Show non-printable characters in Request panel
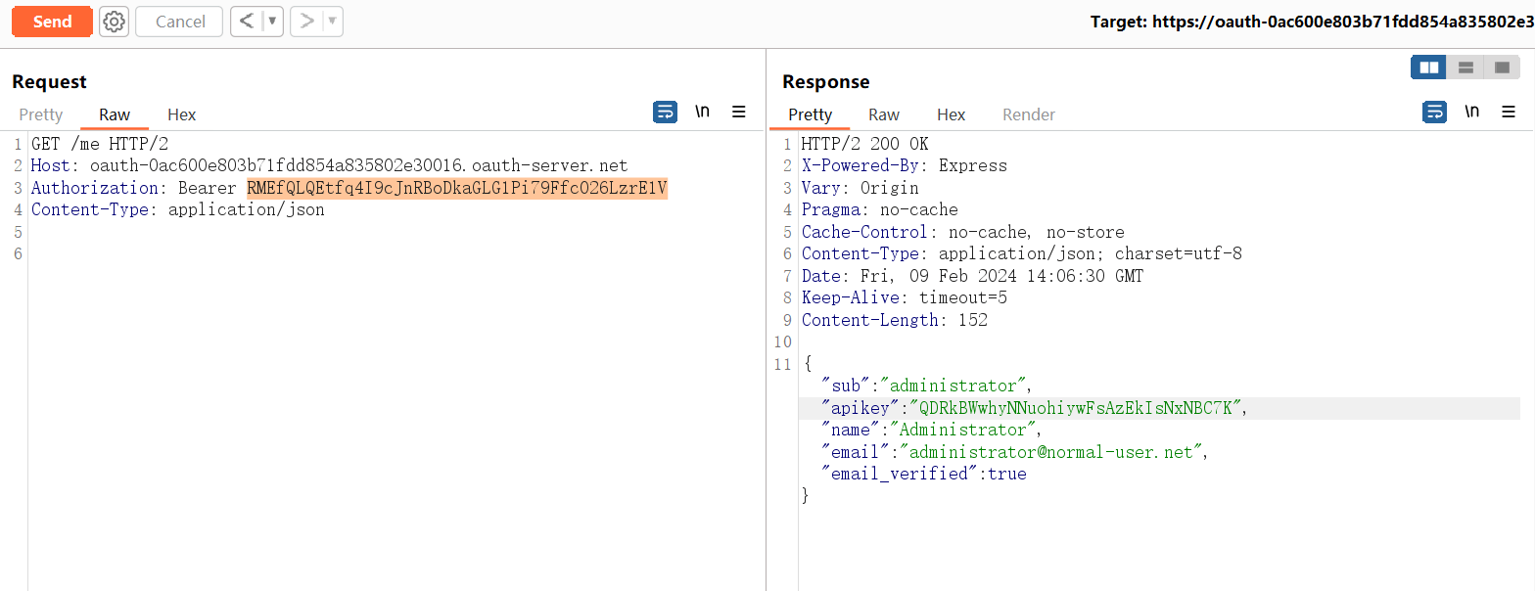 click(x=702, y=112)
